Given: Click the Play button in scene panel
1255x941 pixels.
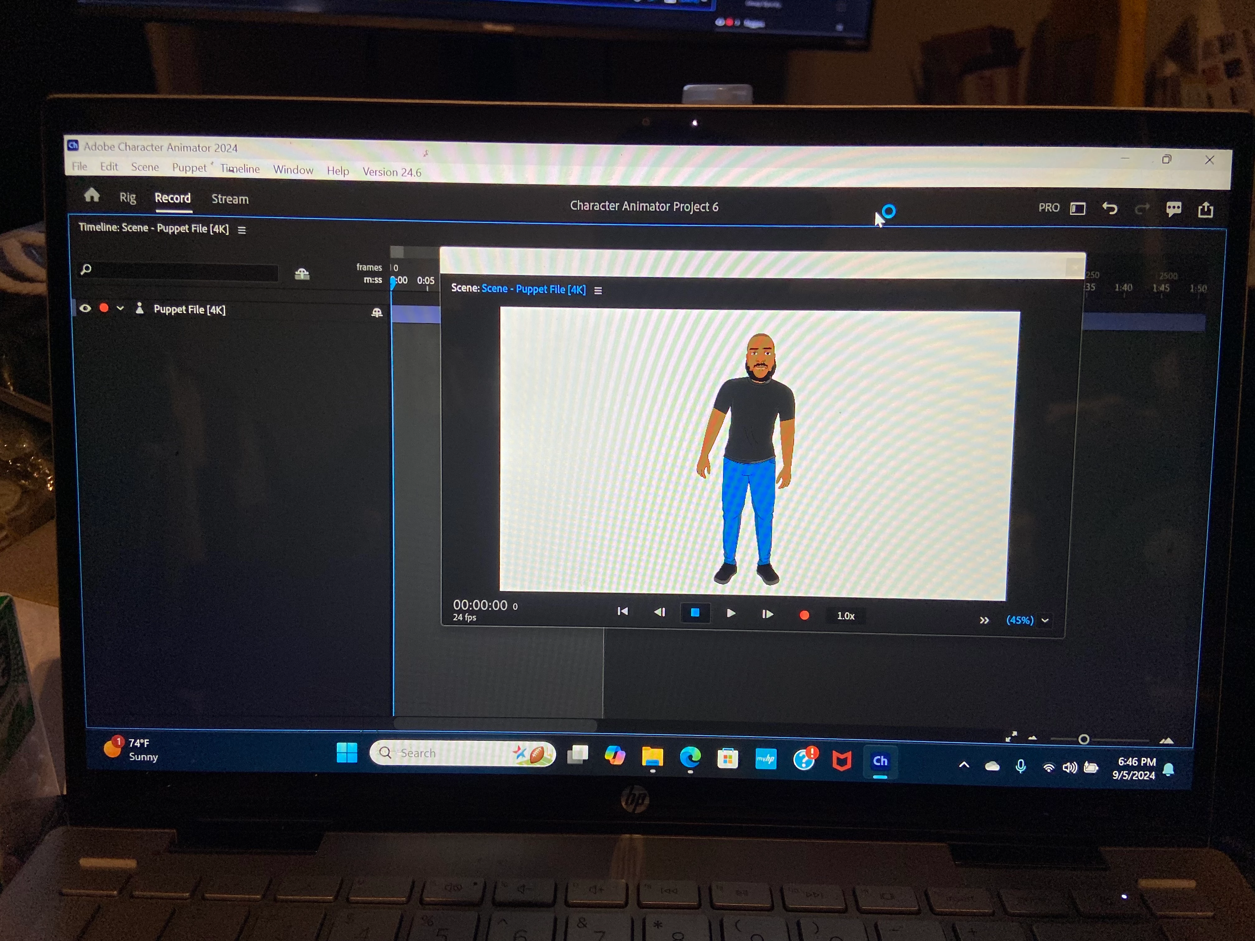Looking at the screenshot, I should click(731, 613).
